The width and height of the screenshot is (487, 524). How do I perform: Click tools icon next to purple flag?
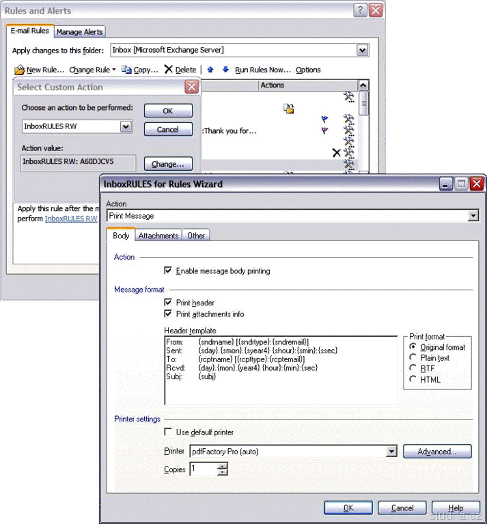349,130
